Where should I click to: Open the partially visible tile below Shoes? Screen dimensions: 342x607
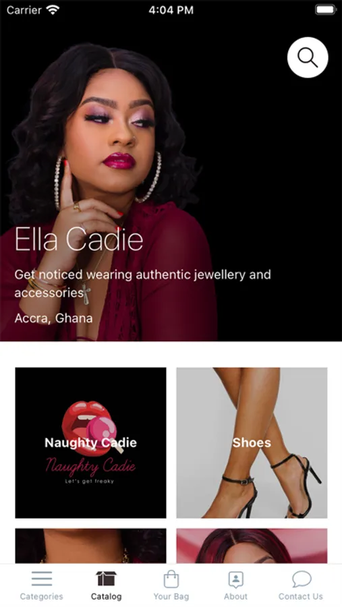[252, 546]
